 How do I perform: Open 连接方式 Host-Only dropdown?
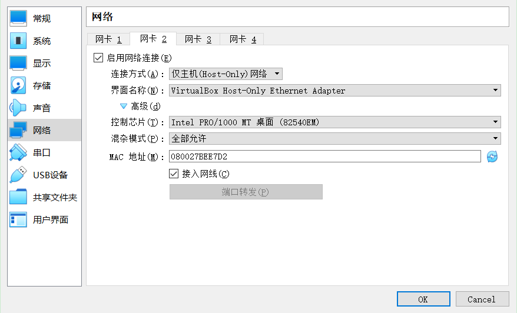coord(226,74)
